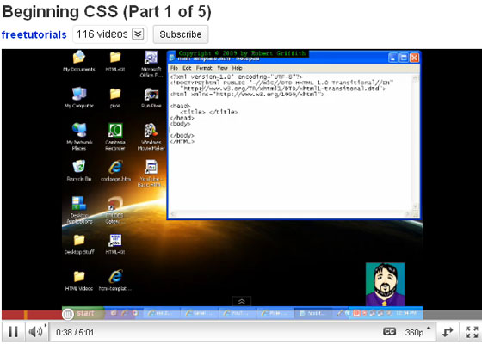Open the 360p quality selector
This screenshot has width=482, height=344.
417,332
